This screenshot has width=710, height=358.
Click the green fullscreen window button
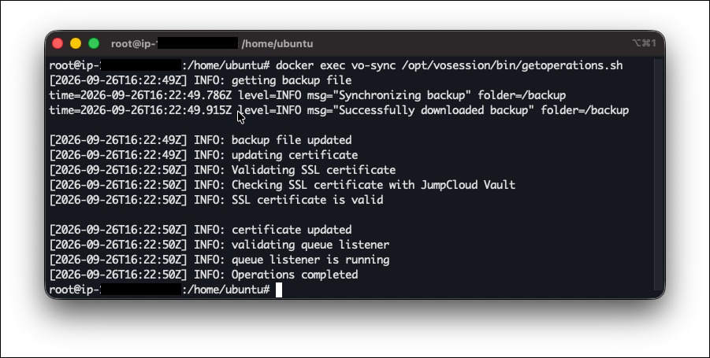94,43
